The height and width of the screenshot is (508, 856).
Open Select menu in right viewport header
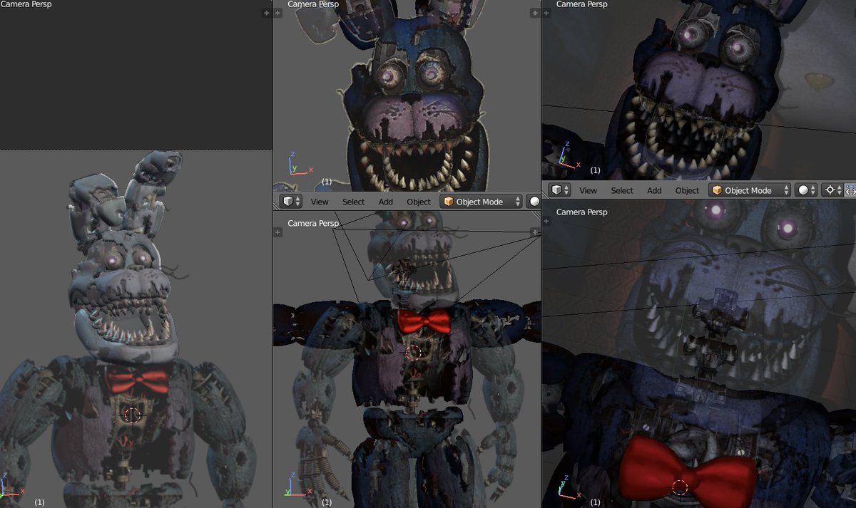coord(621,190)
